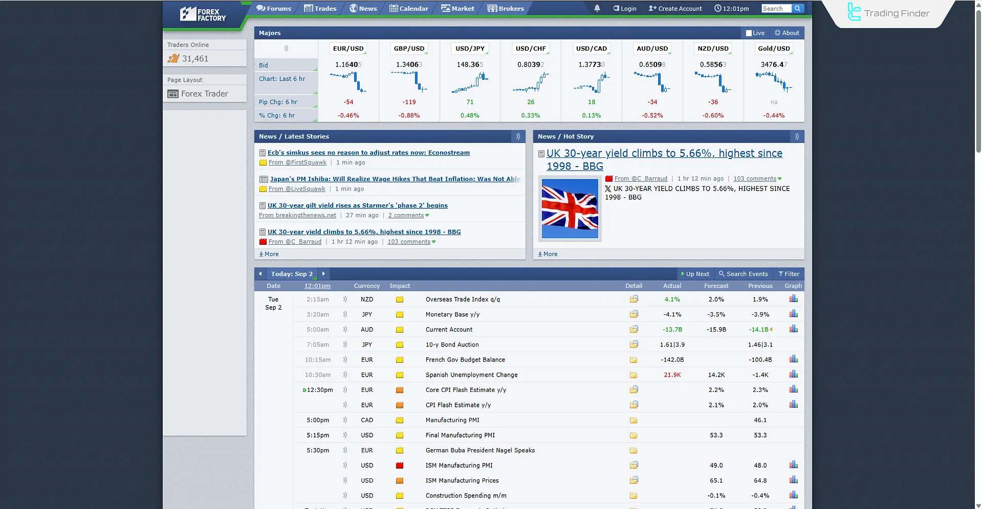This screenshot has width=982, height=509.
Task: Toggle sound alert for 12:30pm Core CPI
Action: [x=345, y=390]
